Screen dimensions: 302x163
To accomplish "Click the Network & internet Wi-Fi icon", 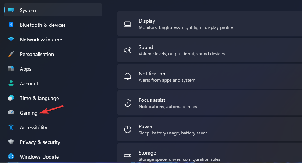I will pos(11,40).
